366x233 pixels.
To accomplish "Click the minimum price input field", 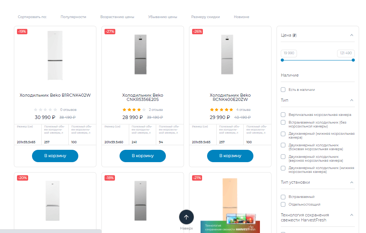I will (x=289, y=53).
